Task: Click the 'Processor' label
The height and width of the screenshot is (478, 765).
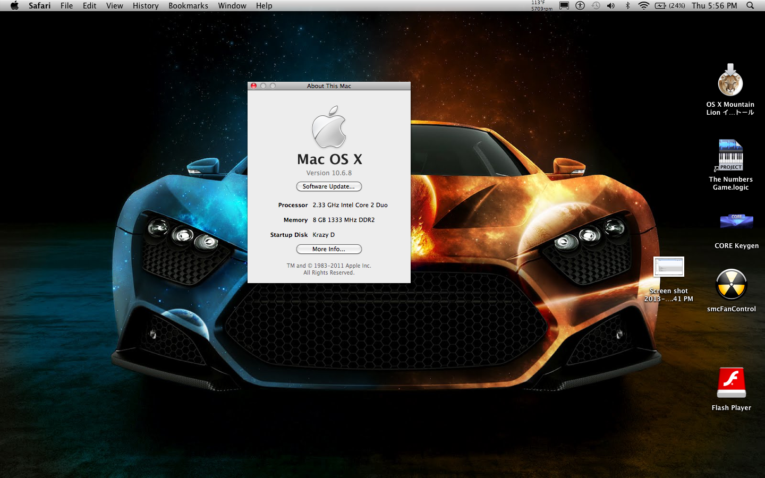Action: (x=293, y=205)
